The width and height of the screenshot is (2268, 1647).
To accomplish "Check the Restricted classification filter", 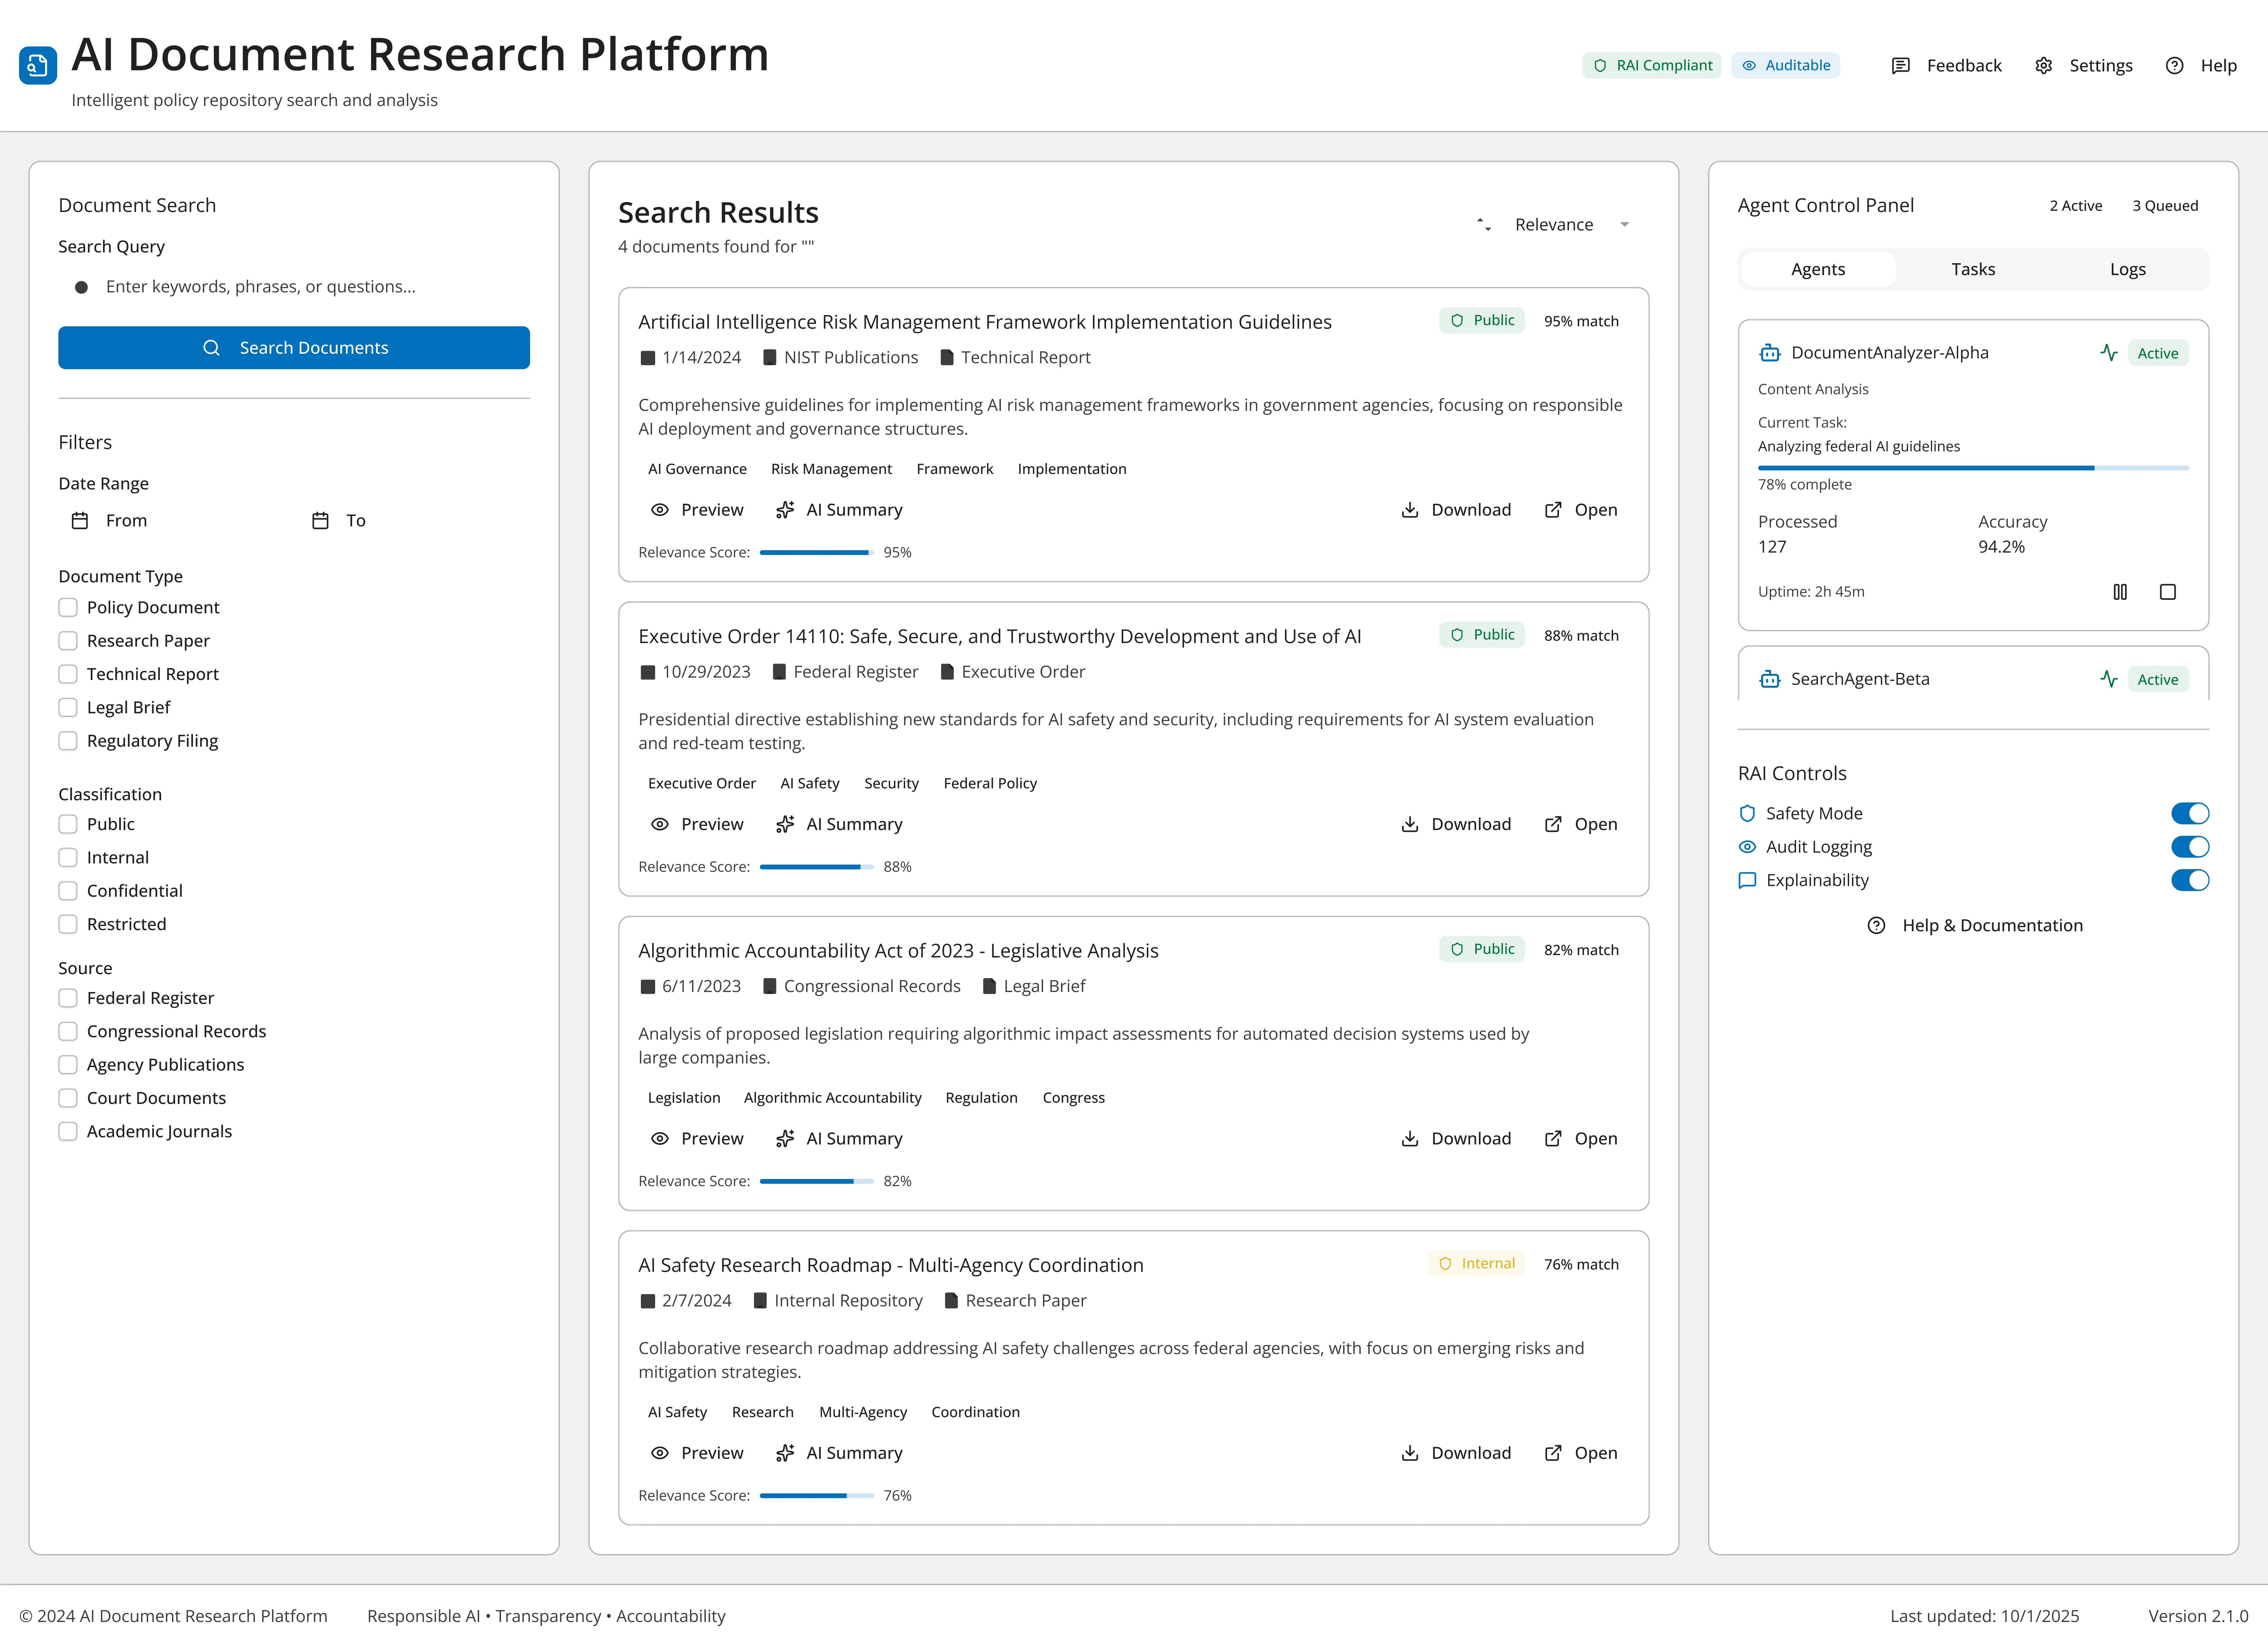I will [68, 924].
